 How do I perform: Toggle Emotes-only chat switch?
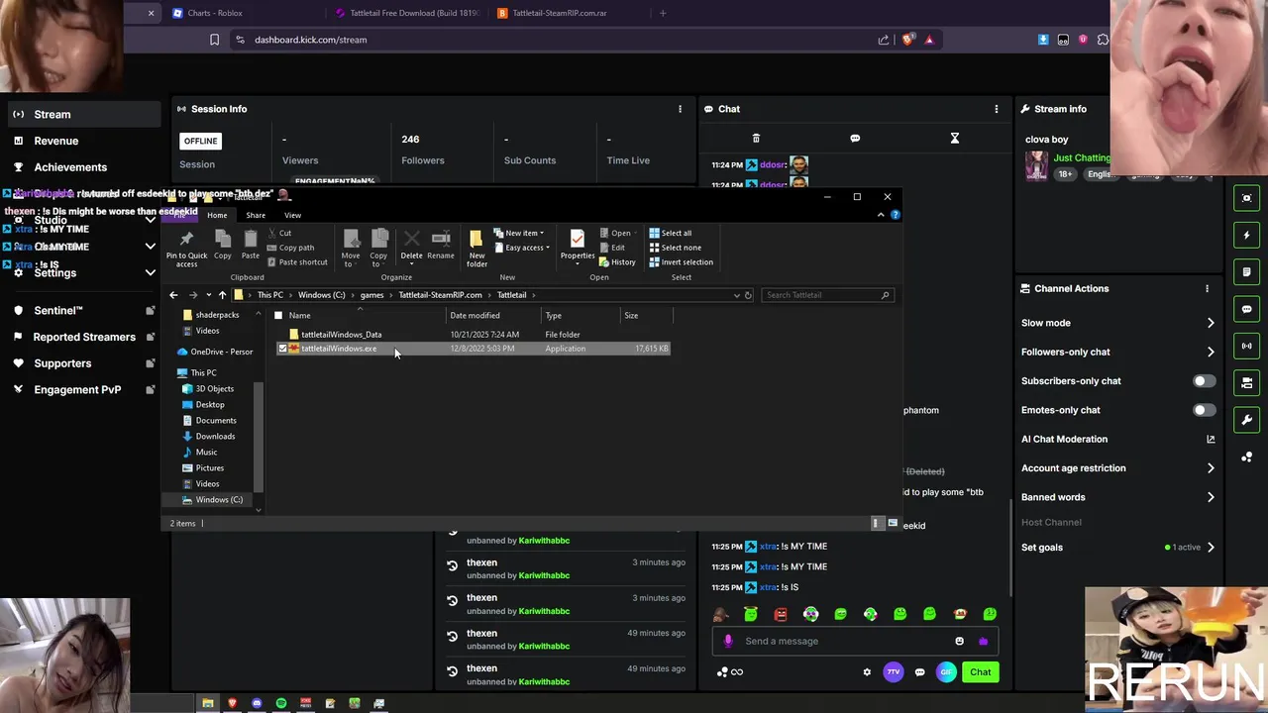coord(1204,410)
